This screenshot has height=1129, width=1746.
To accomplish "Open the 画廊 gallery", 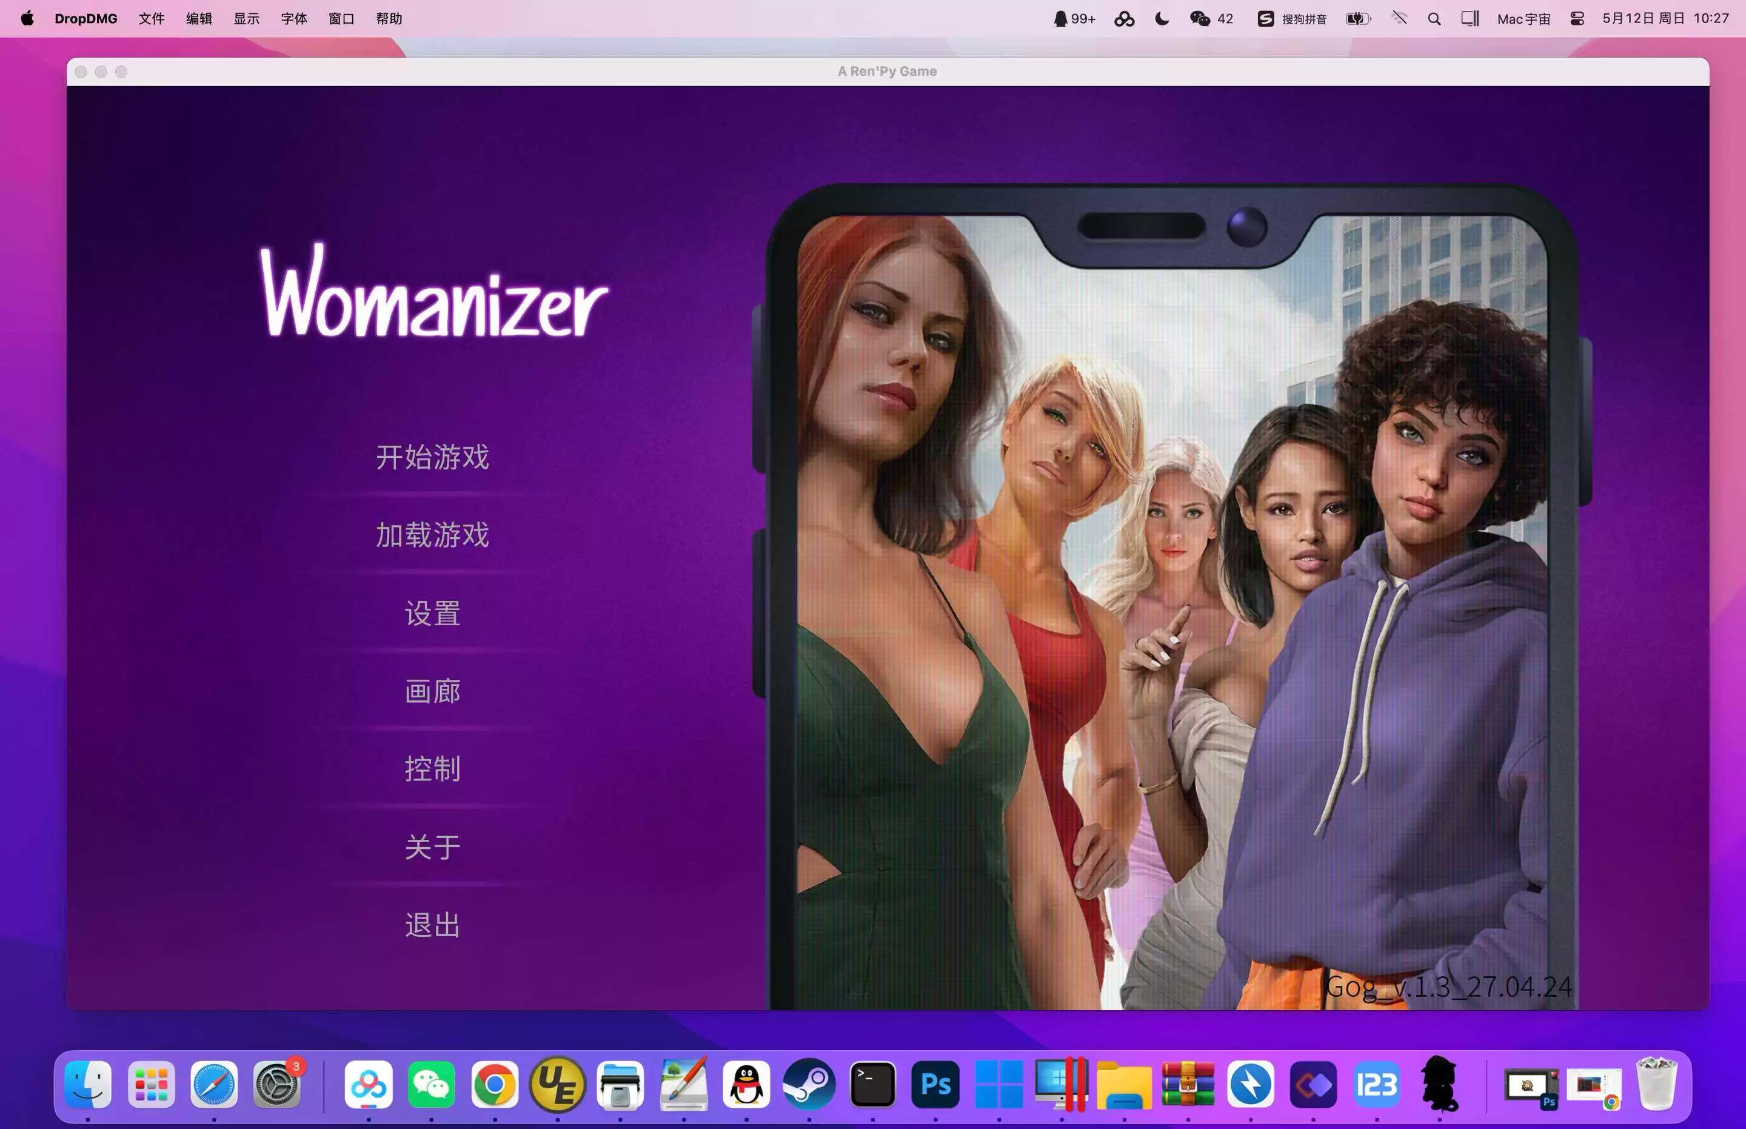I will coord(432,691).
